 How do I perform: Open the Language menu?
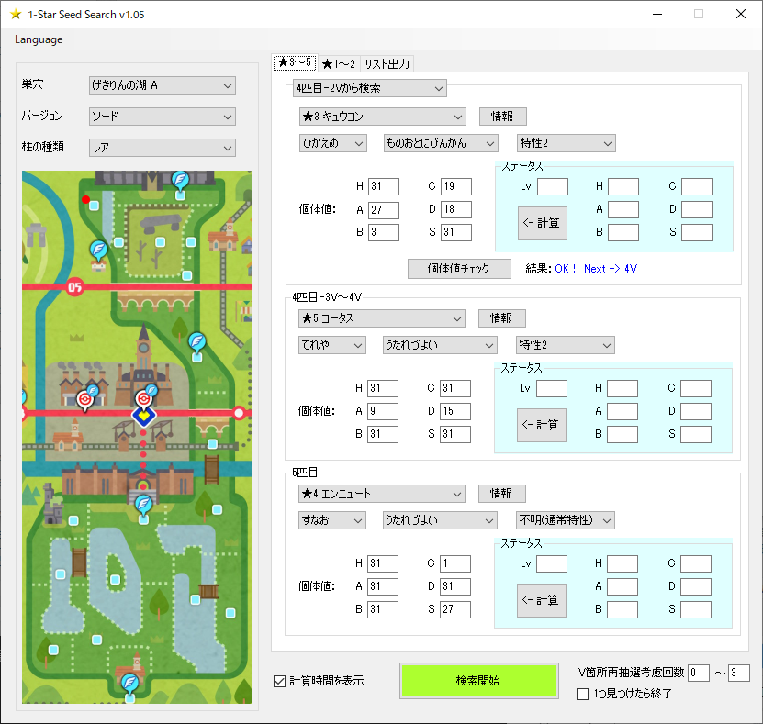pyautogui.click(x=39, y=39)
